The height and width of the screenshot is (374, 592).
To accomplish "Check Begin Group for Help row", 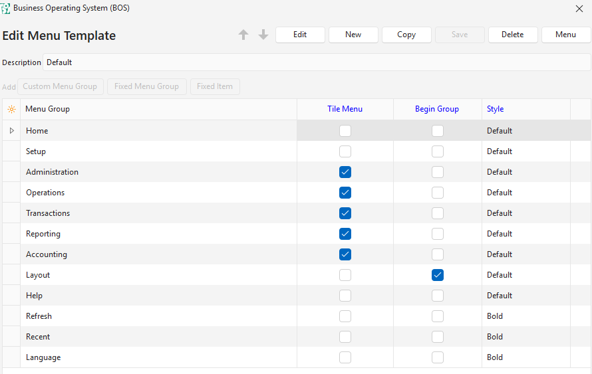I will click(437, 296).
